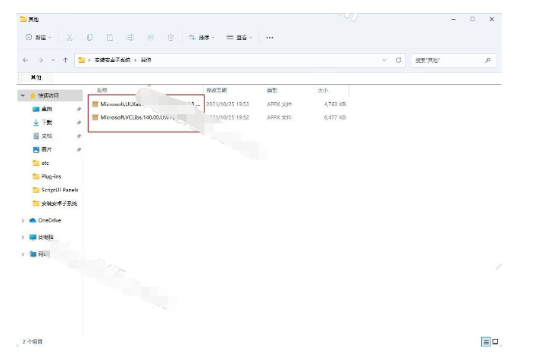Sort by the Size column header

pyautogui.click(x=323, y=90)
